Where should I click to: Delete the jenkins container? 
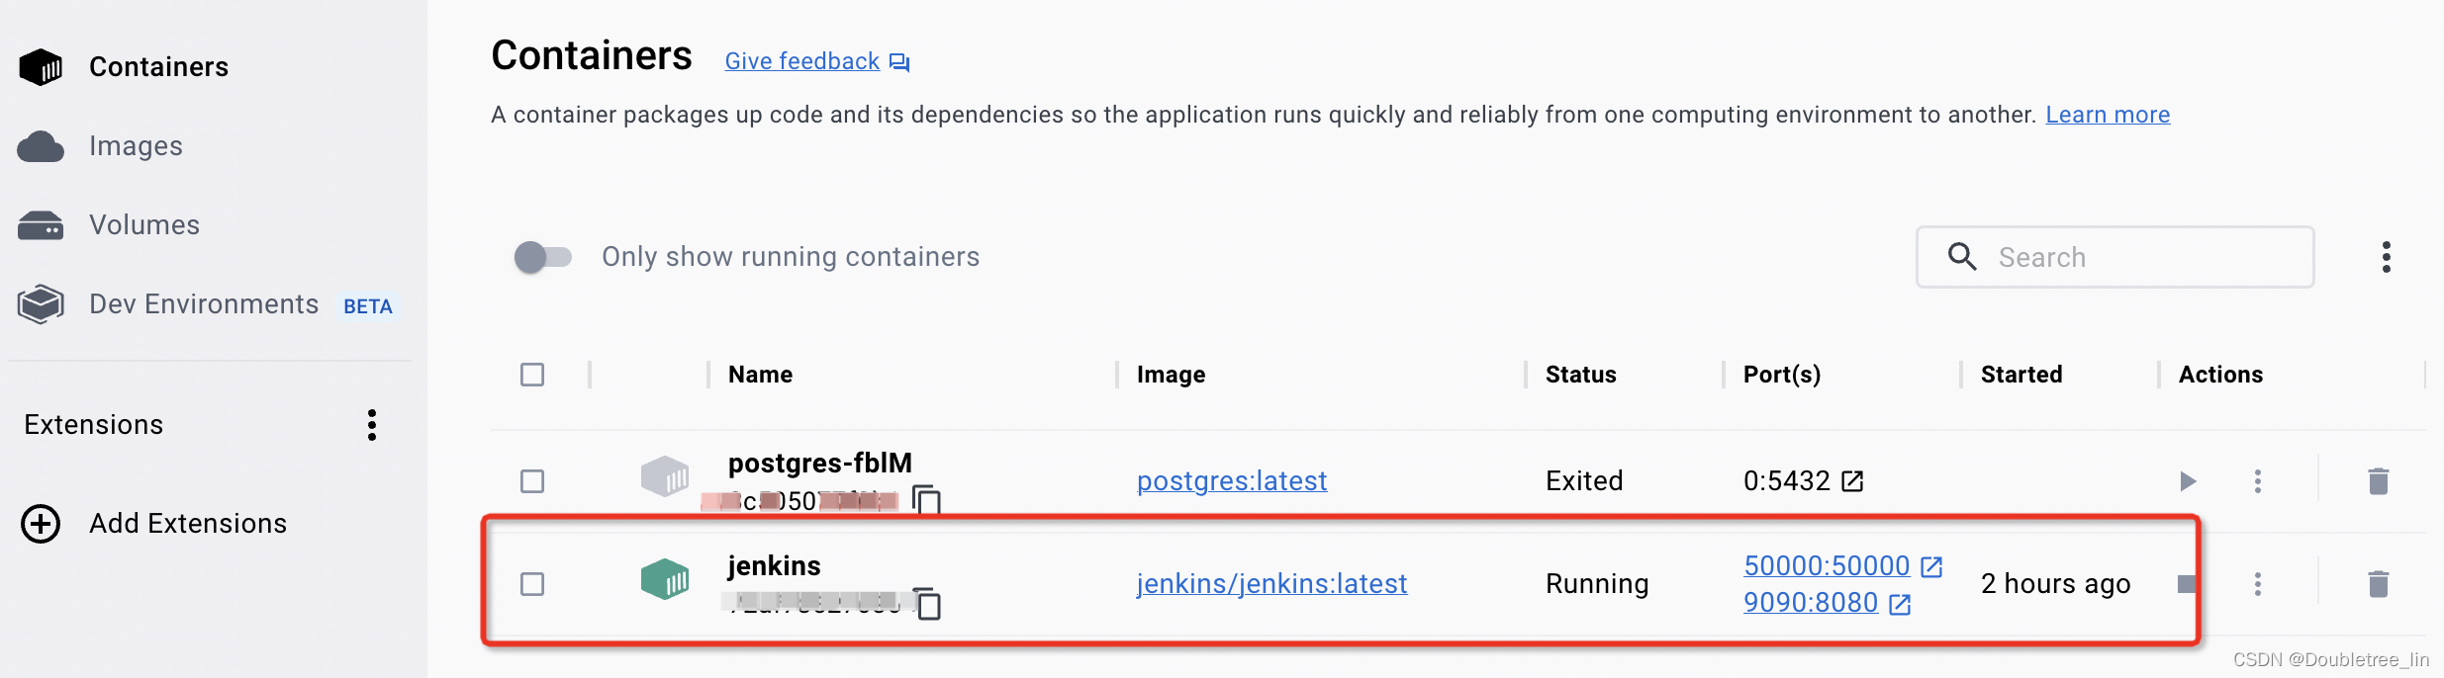[2379, 584]
